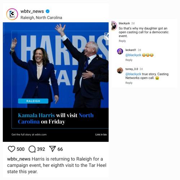Click the Harris Raleigh post image
180x180 pixels.
pyautogui.click(x=56, y=82)
